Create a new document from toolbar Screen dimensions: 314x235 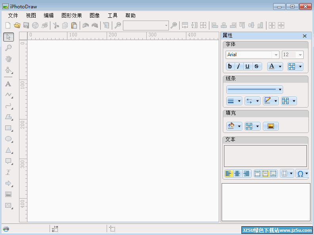tap(8, 25)
